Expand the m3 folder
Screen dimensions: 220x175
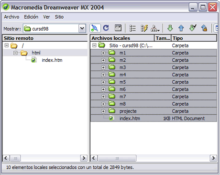[103, 67]
